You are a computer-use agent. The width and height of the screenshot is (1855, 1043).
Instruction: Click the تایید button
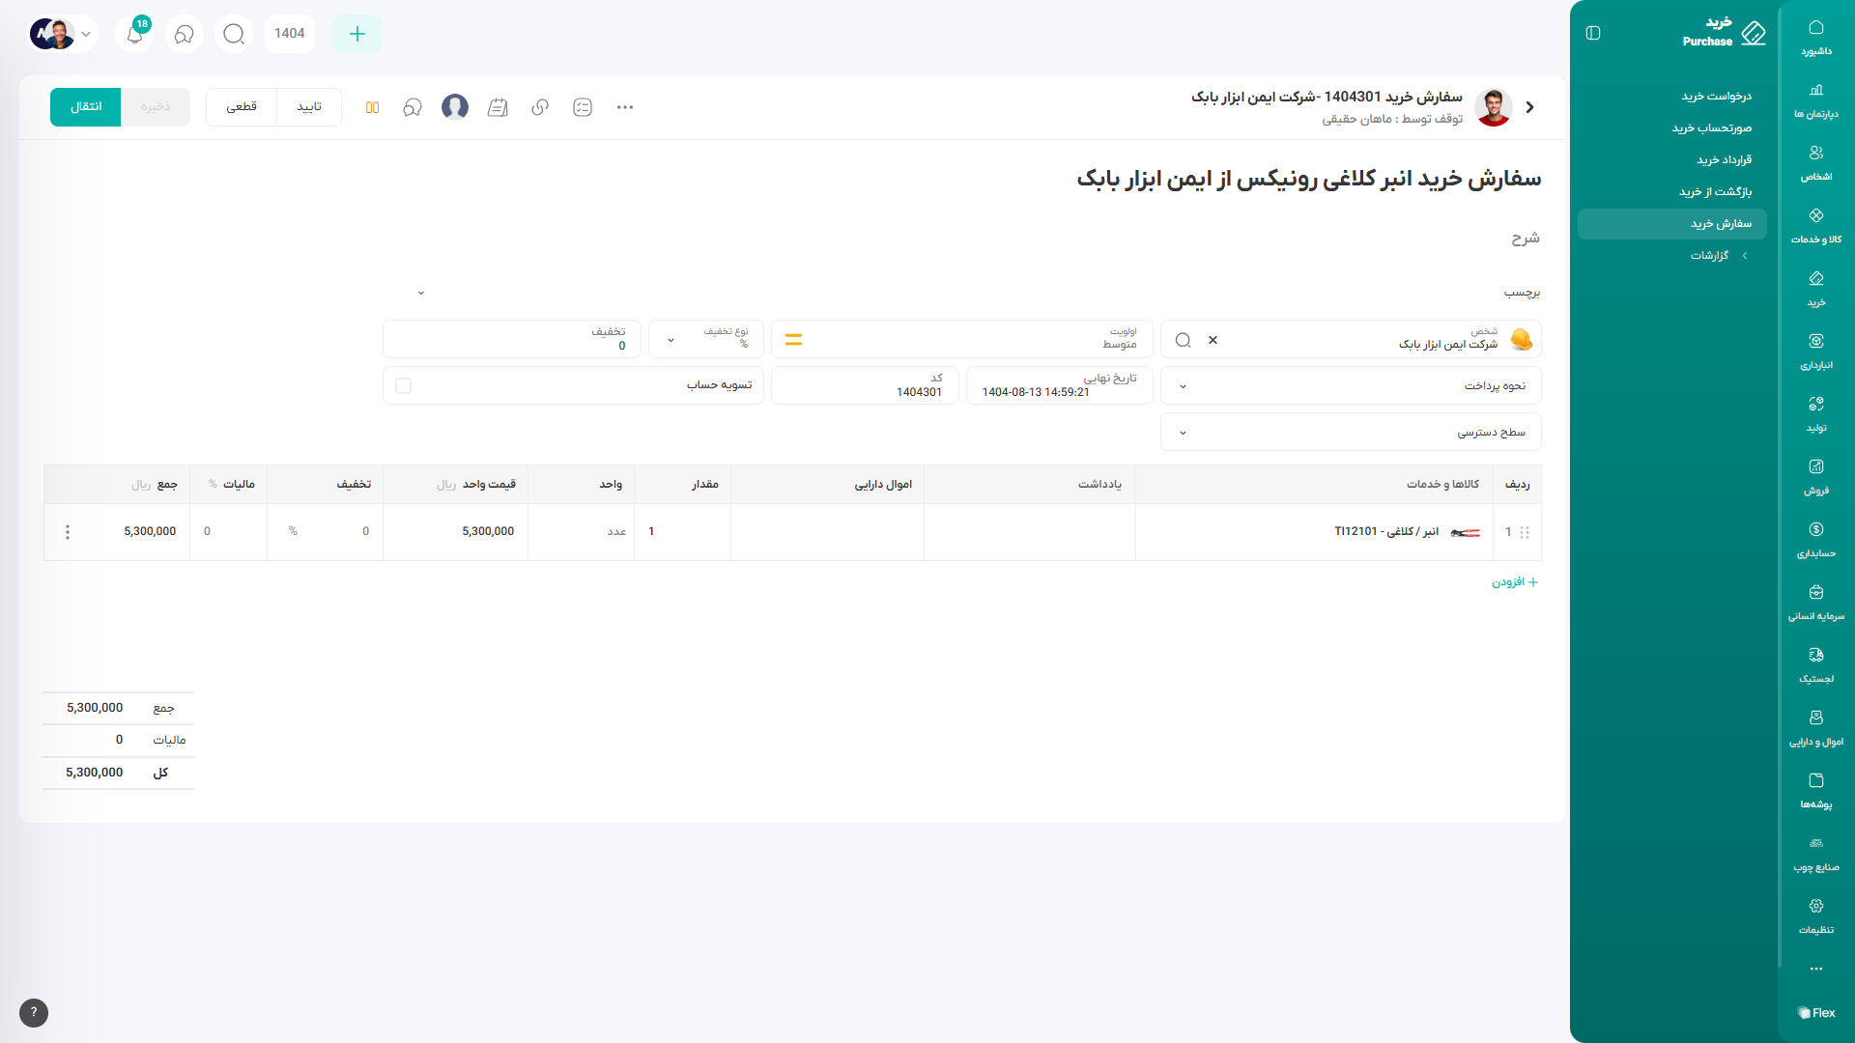coord(309,106)
